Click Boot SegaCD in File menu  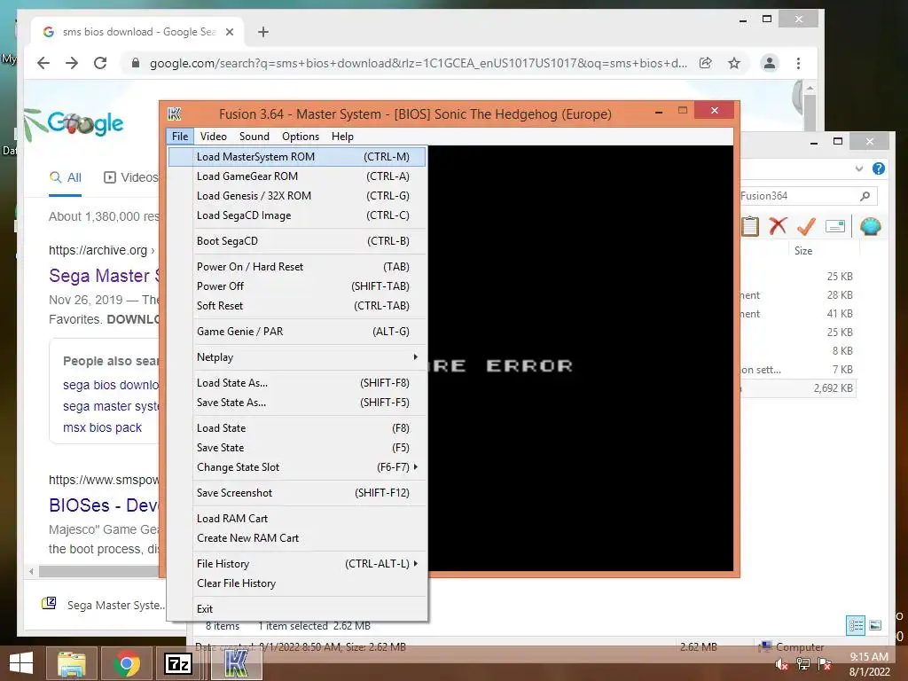click(x=297, y=241)
